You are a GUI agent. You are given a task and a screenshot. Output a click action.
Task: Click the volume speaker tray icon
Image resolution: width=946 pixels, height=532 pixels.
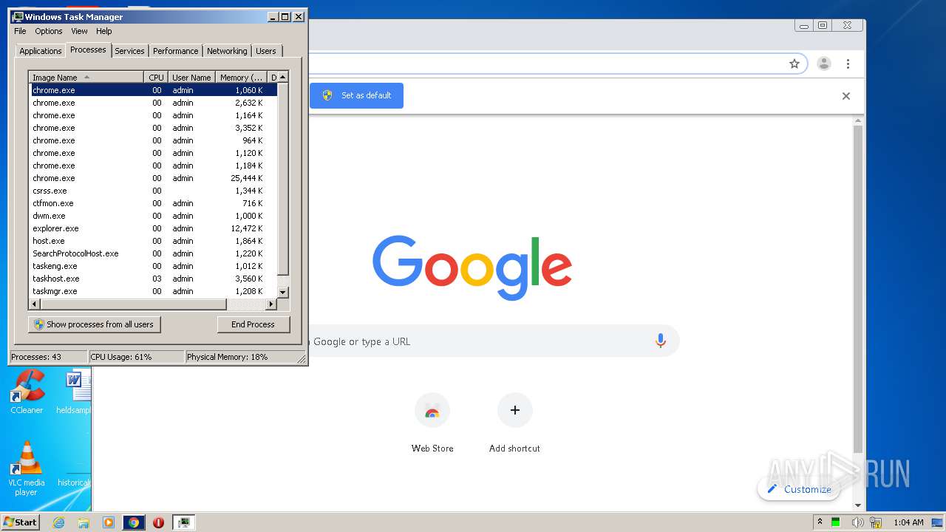(857, 522)
